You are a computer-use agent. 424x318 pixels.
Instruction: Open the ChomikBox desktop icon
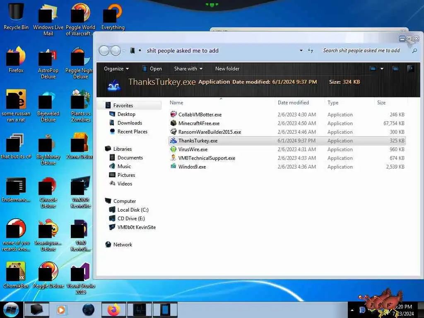pos(16,275)
